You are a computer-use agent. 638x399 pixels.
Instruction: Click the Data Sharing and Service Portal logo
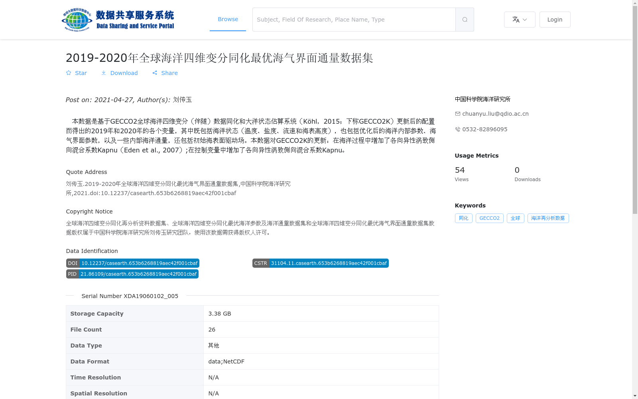tap(118, 20)
